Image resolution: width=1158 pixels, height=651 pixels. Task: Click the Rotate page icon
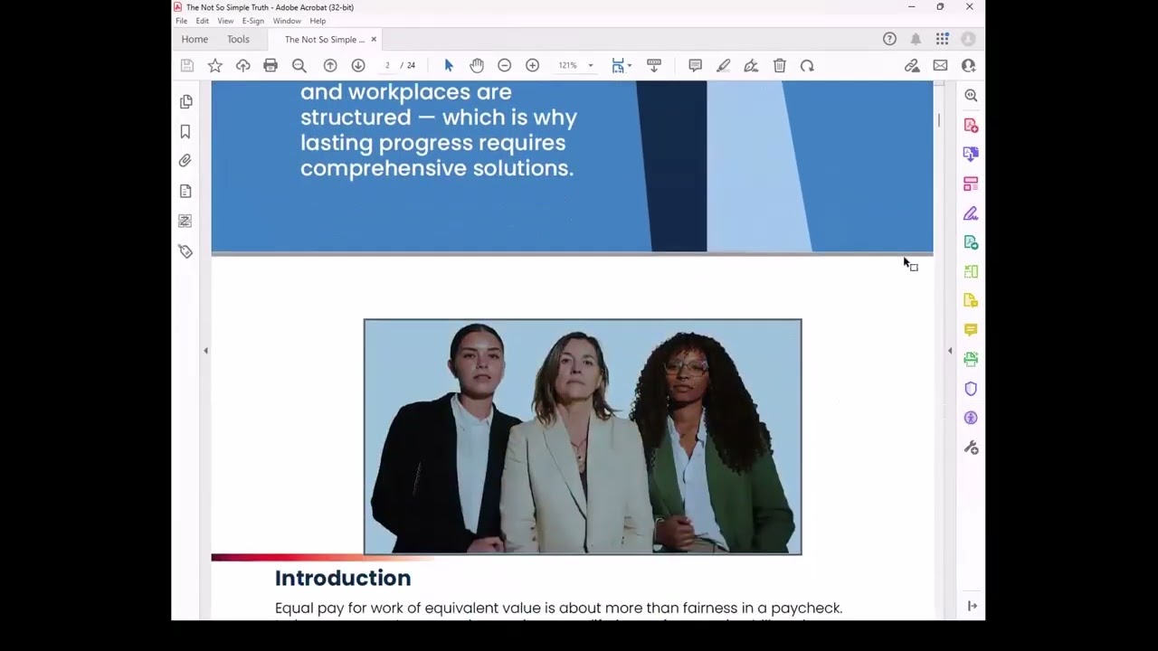(807, 65)
